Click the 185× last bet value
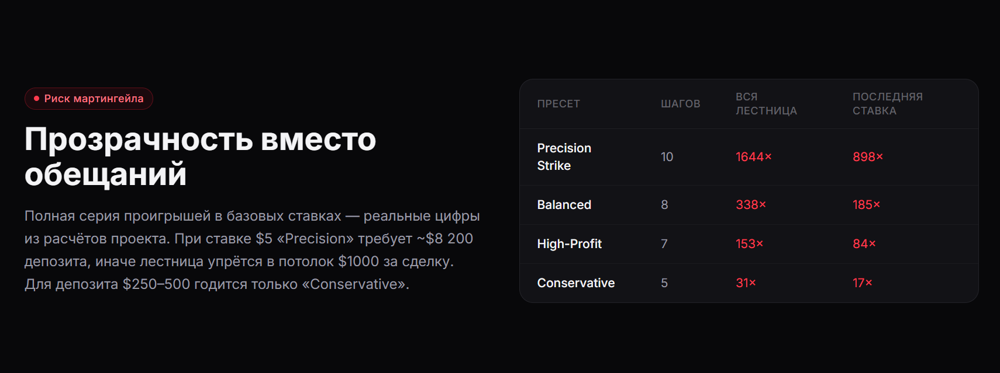The height and width of the screenshot is (373, 1000). [866, 205]
